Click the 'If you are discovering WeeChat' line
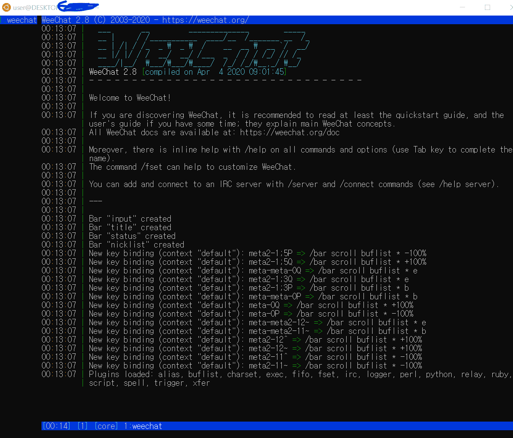513x438 pixels. coord(296,115)
